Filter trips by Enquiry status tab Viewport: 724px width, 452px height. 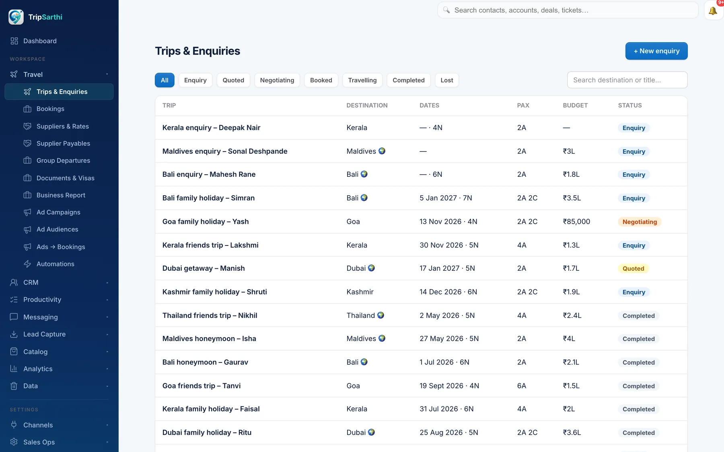[x=195, y=80]
